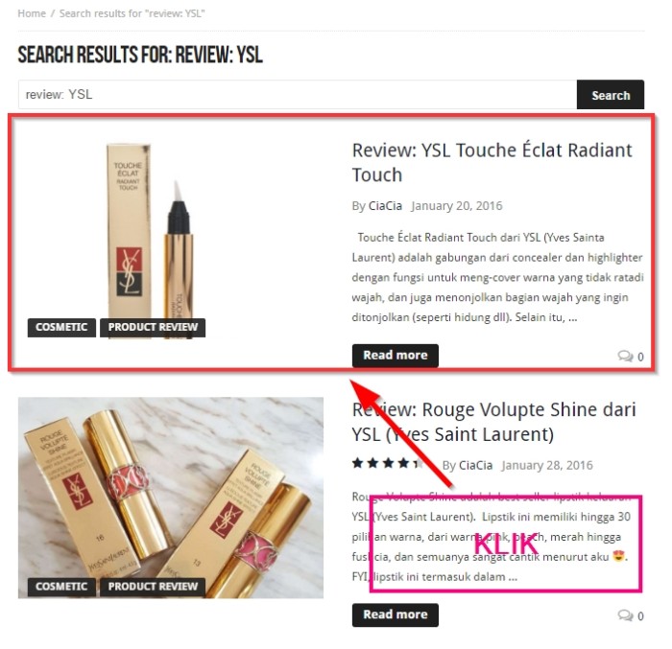Click Read more on the Touche Éclat review
This screenshot has width=672, height=649.
coord(396,356)
